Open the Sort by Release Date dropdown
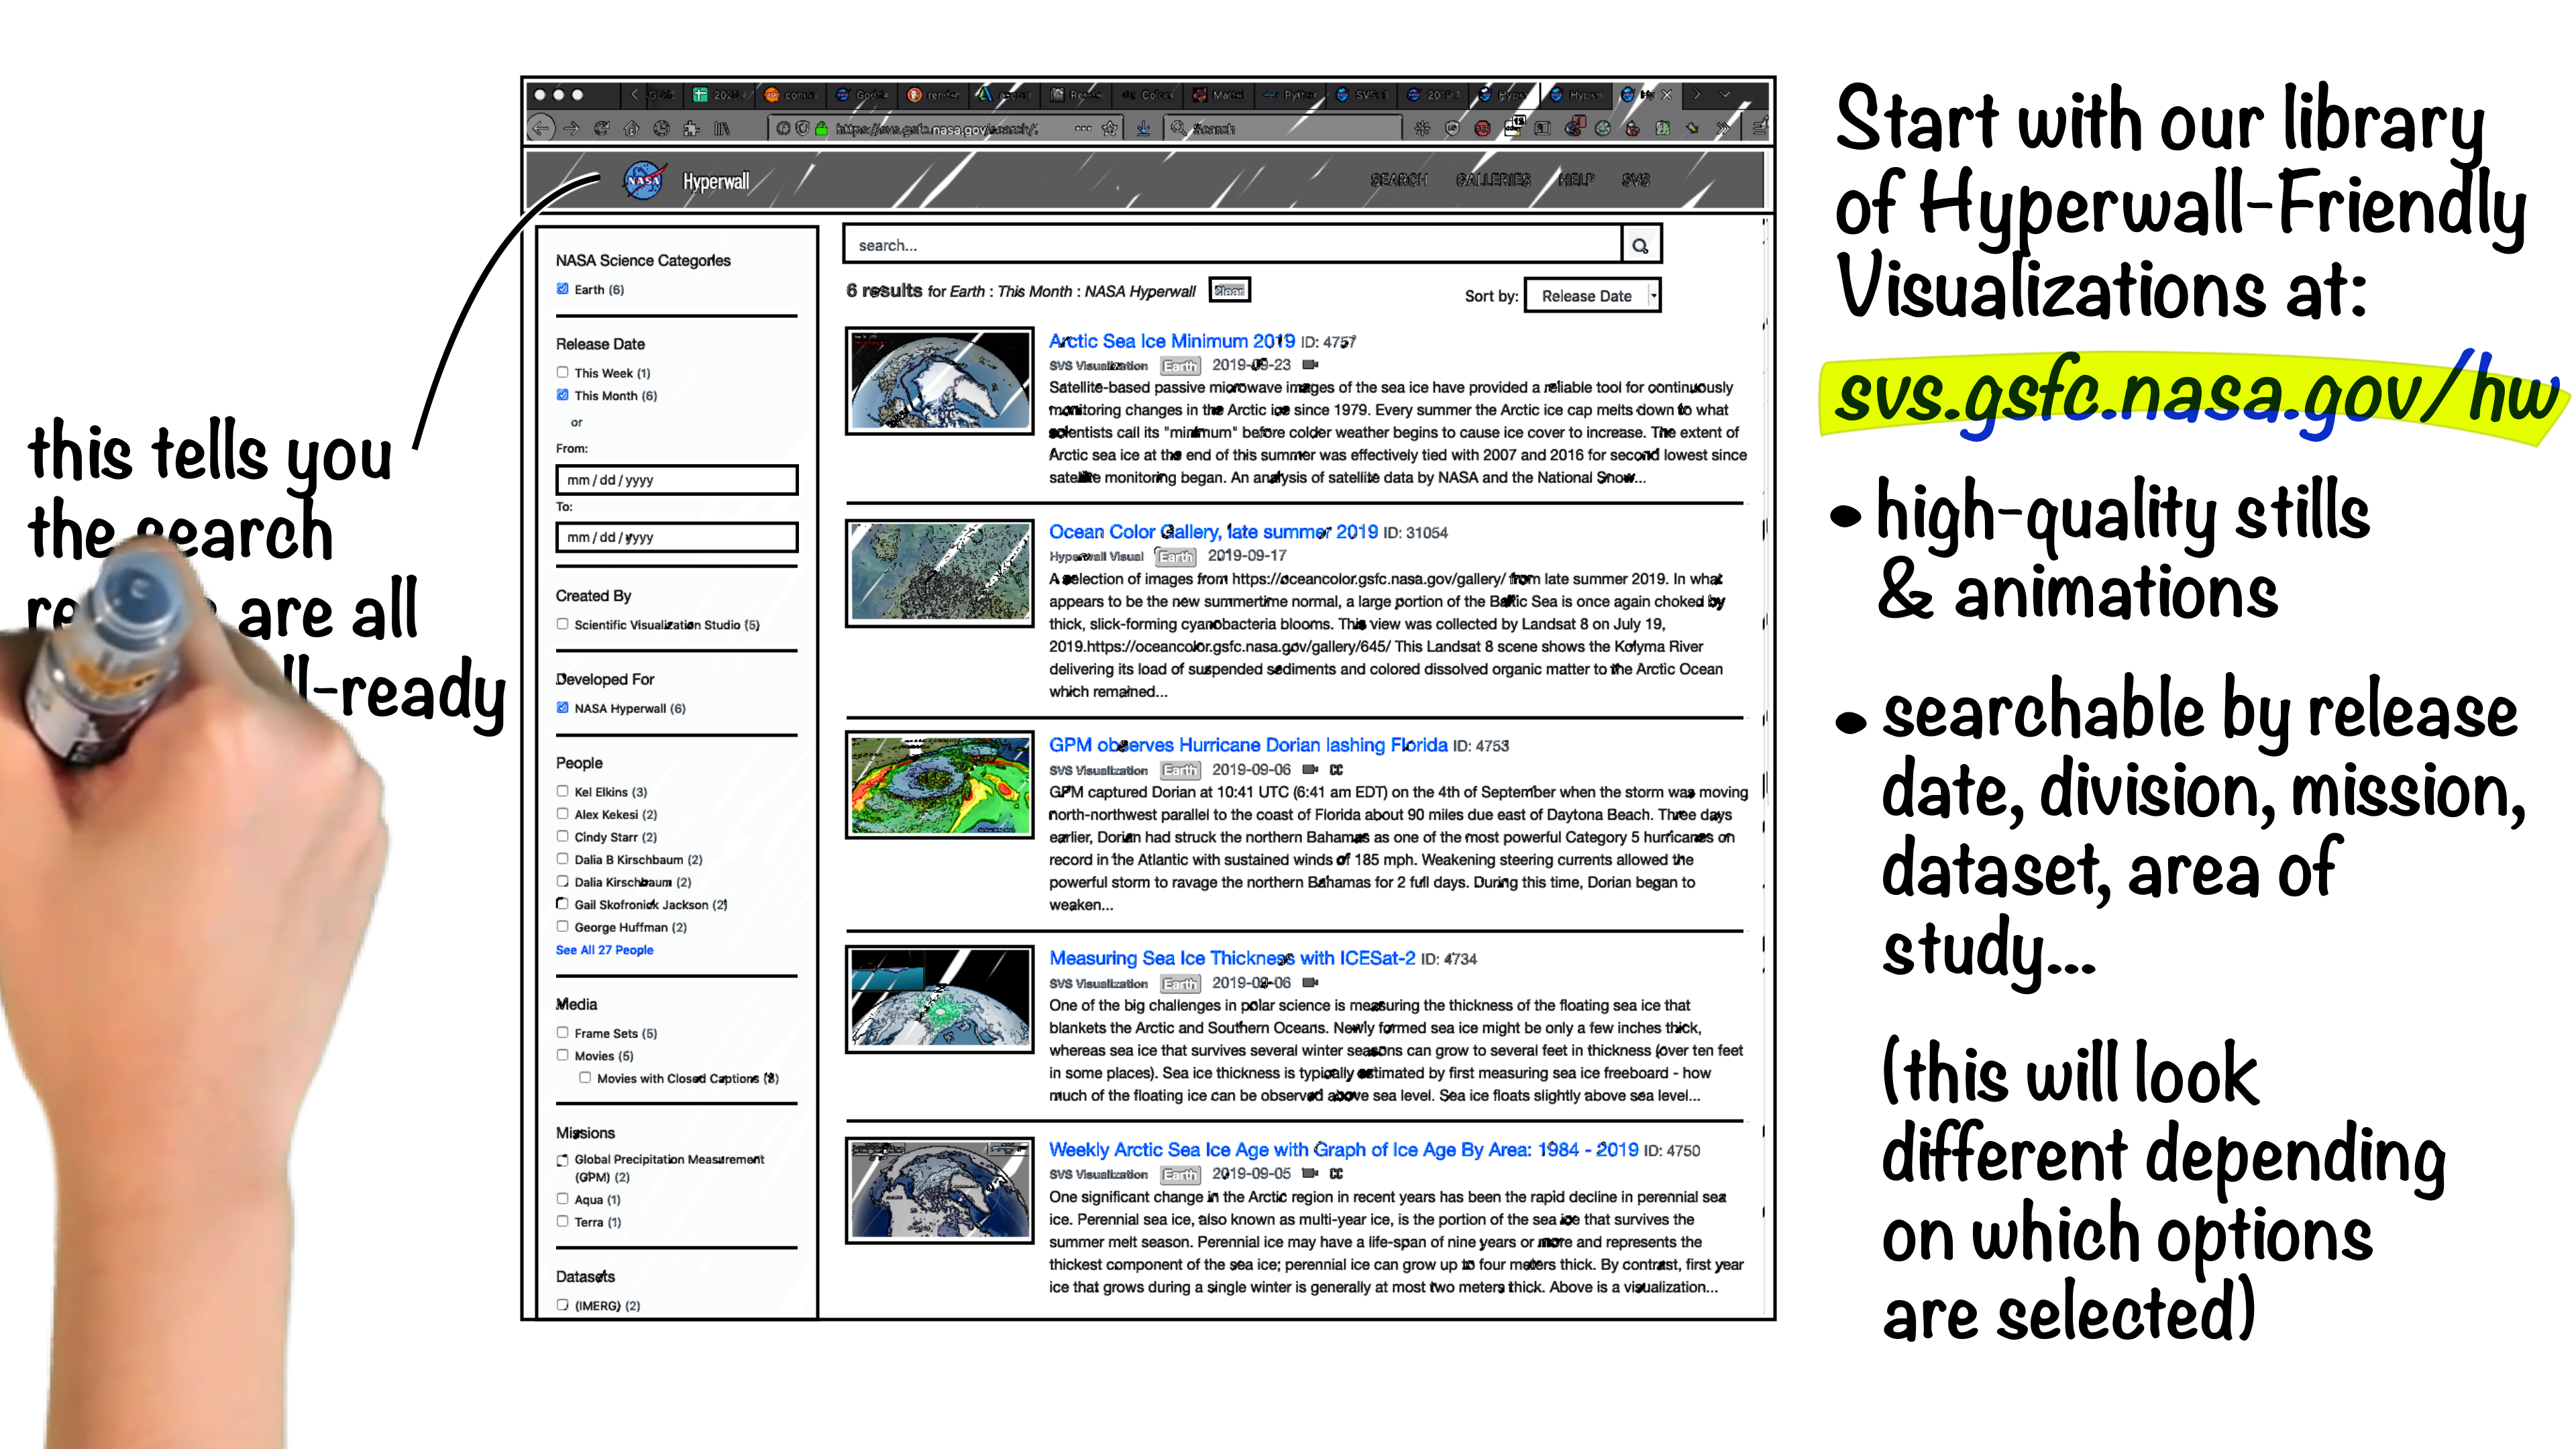 (1592, 296)
